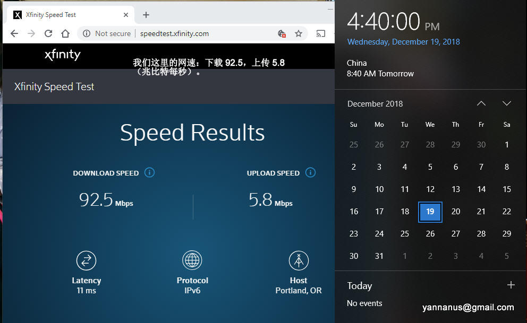Click the Xfinity Speed Test page title
The width and height of the screenshot is (527, 323).
pos(54,86)
